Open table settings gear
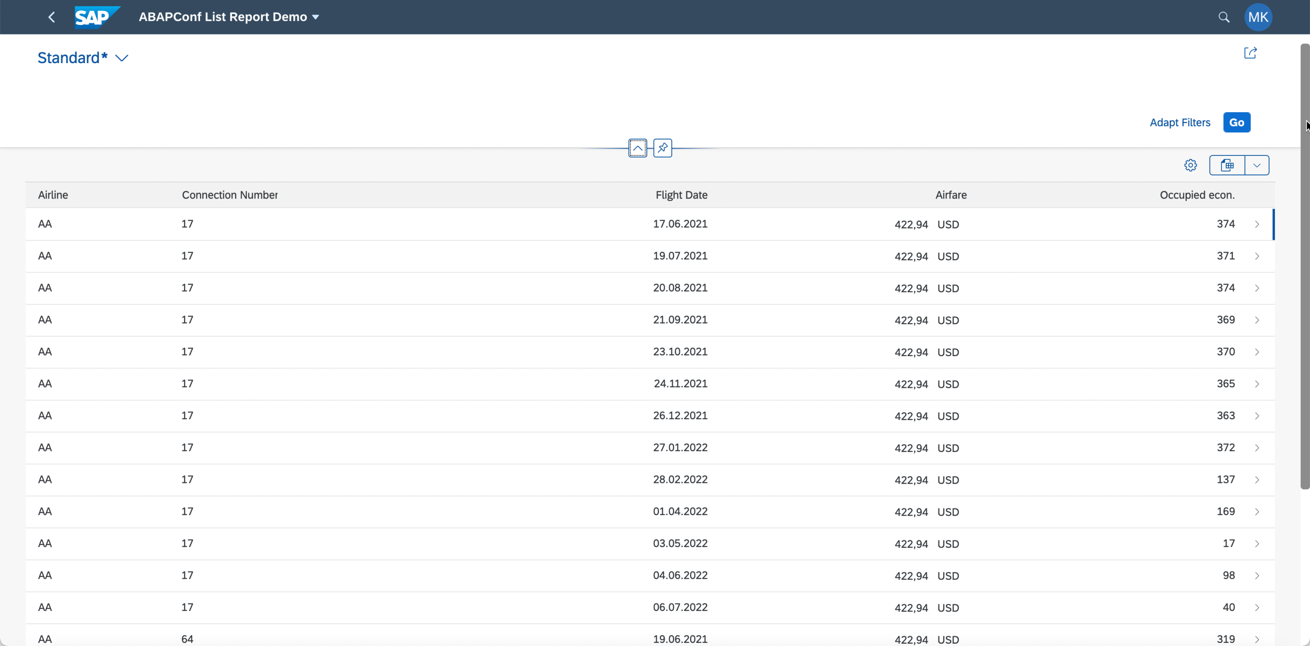The image size is (1310, 646). point(1190,165)
